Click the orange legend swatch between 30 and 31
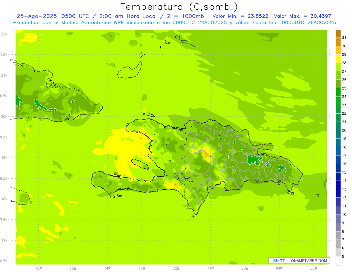The width and height of the screenshot is (352, 272). pos(338,42)
